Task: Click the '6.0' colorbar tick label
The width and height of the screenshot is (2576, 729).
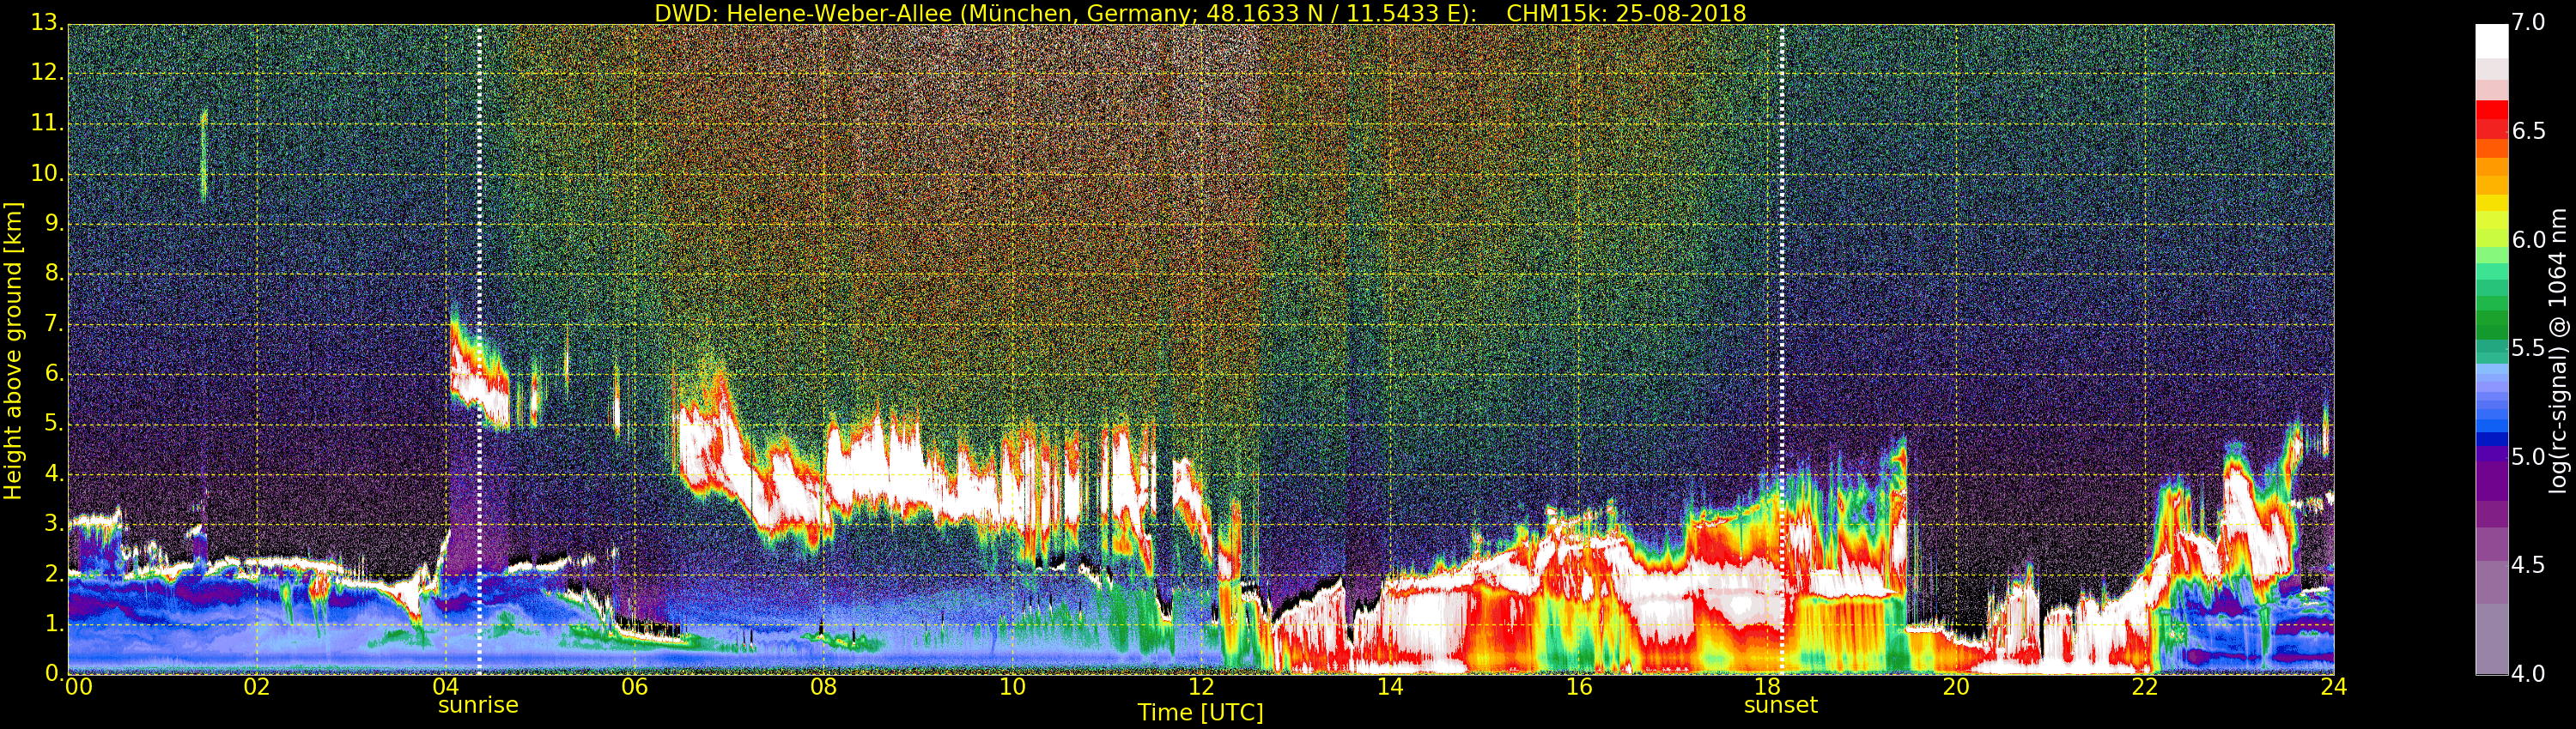Action: 2529,239
